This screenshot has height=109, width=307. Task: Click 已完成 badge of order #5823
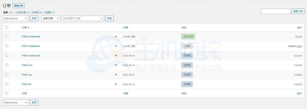[187, 75]
